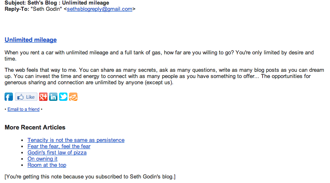The image size is (330, 183).
Task: Click the orange email envelope icon
Action: 73,97
